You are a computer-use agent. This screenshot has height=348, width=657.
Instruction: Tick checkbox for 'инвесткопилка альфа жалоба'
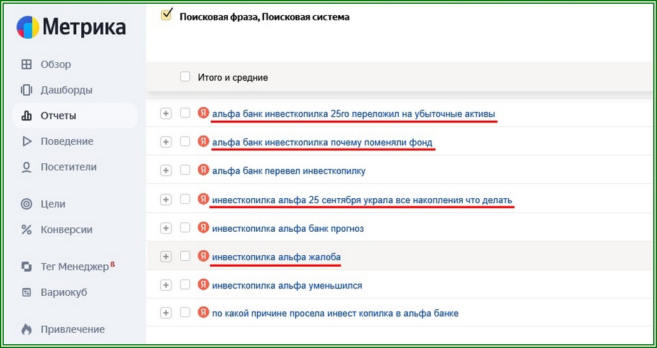pos(185,256)
